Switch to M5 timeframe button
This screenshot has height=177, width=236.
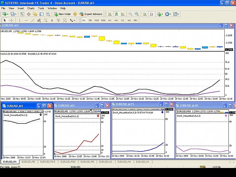click(x=90, y=20)
